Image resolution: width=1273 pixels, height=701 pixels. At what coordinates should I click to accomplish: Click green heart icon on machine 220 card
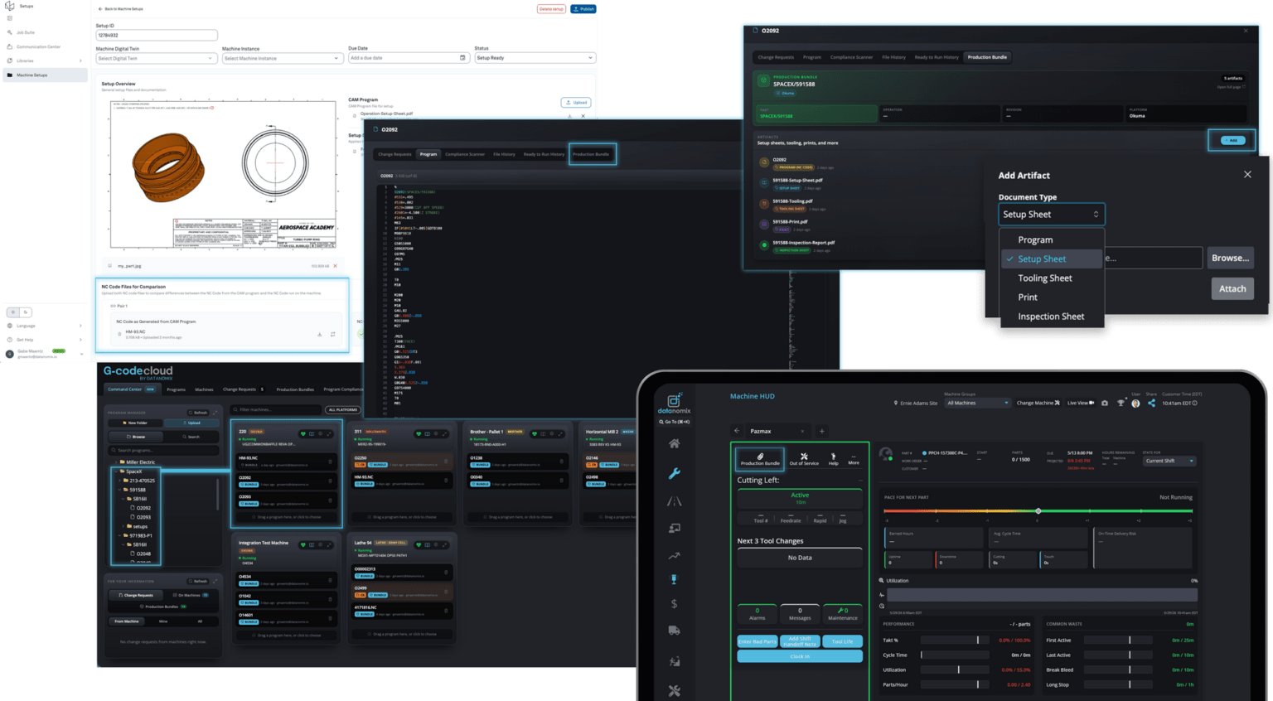coord(303,433)
